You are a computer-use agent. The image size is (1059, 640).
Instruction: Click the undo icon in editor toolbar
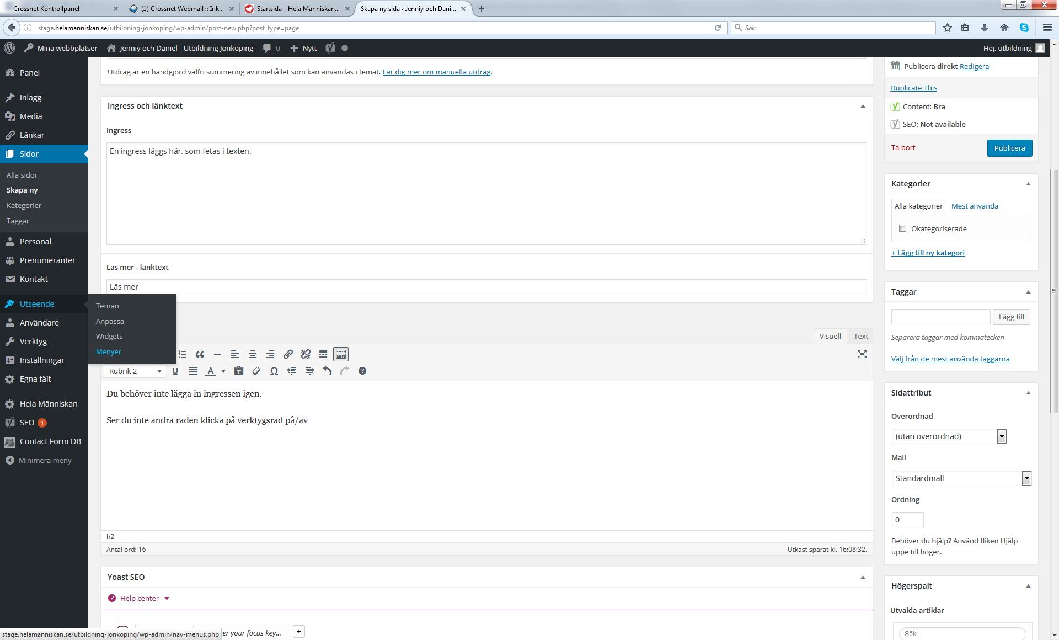[x=327, y=371]
